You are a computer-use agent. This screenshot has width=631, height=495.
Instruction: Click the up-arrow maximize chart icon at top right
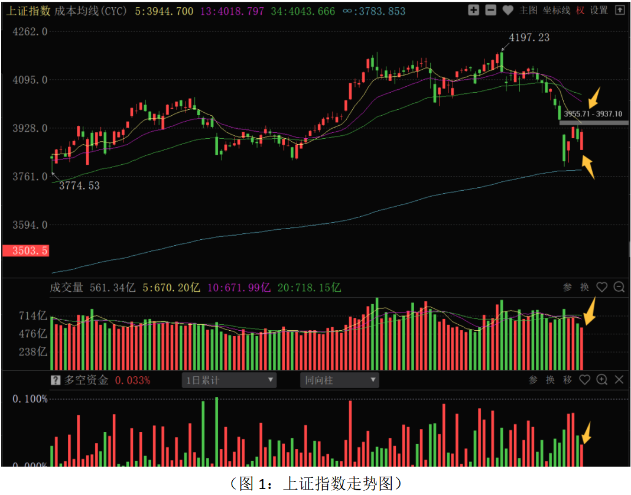619,10
